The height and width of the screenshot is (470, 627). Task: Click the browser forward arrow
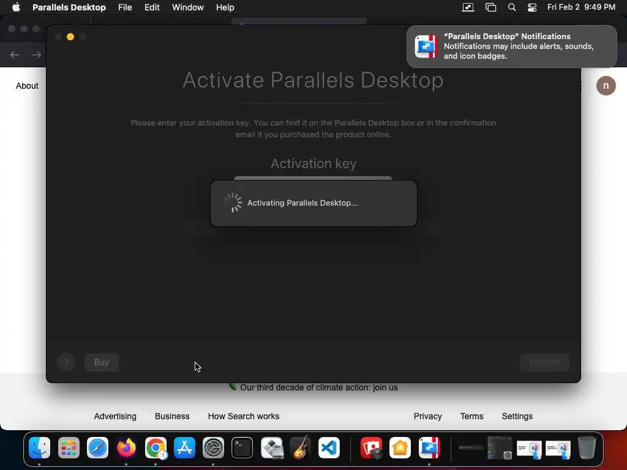37,54
